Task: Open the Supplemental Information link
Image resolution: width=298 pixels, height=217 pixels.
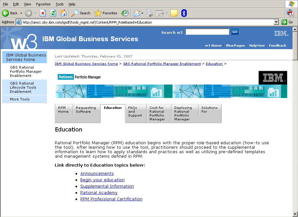Action: [x=107, y=186]
